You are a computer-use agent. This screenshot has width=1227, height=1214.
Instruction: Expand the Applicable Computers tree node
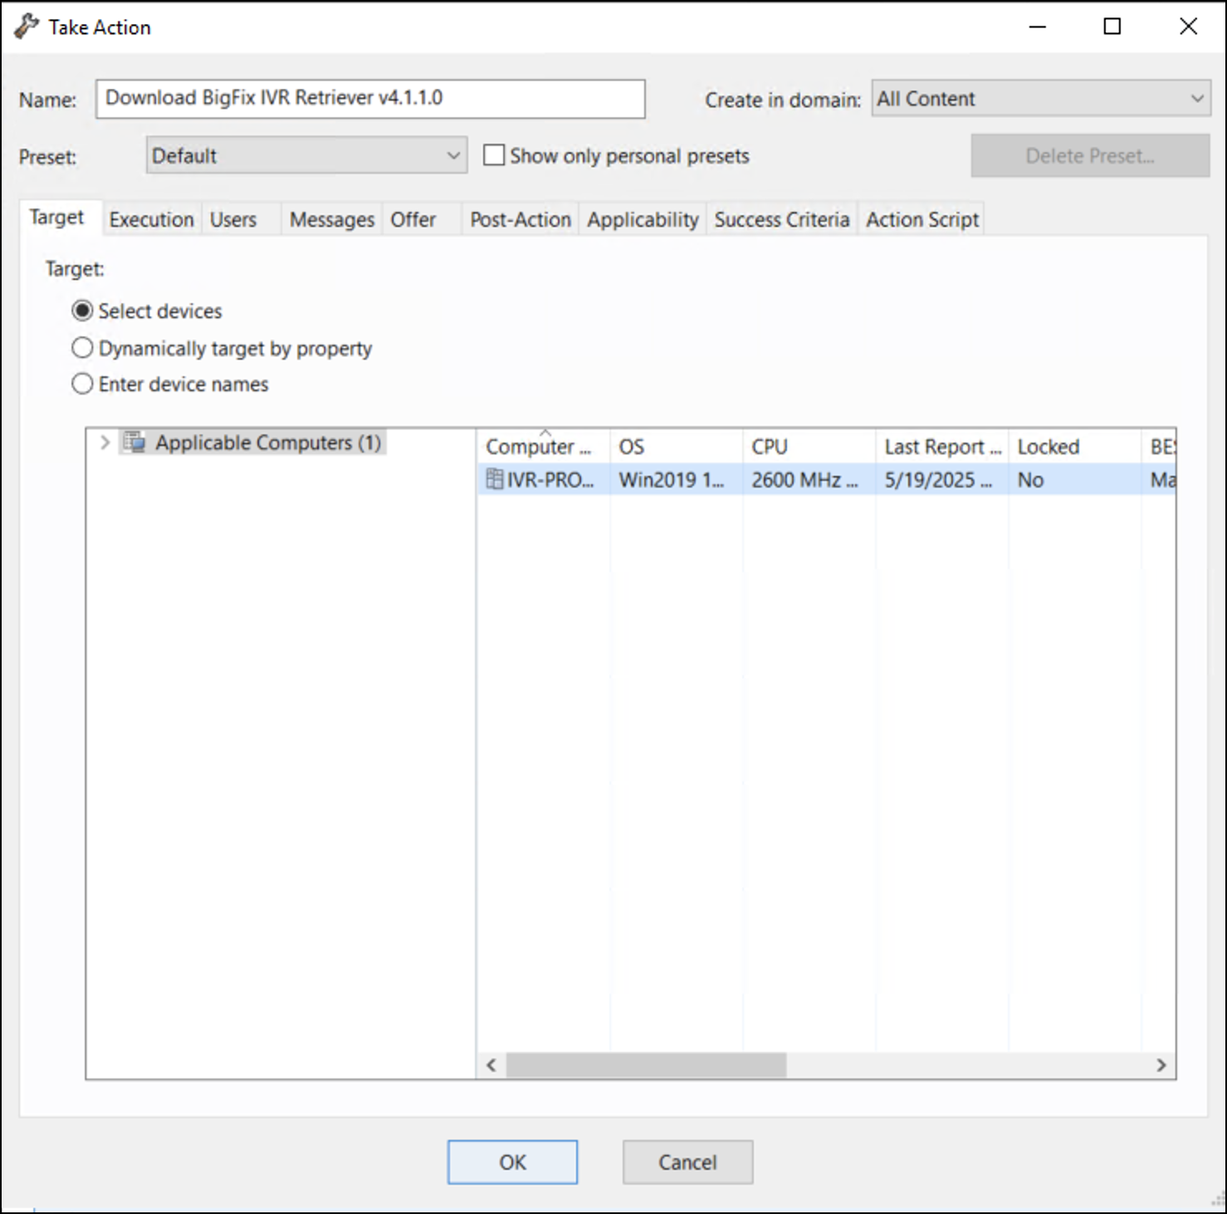point(105,442)
